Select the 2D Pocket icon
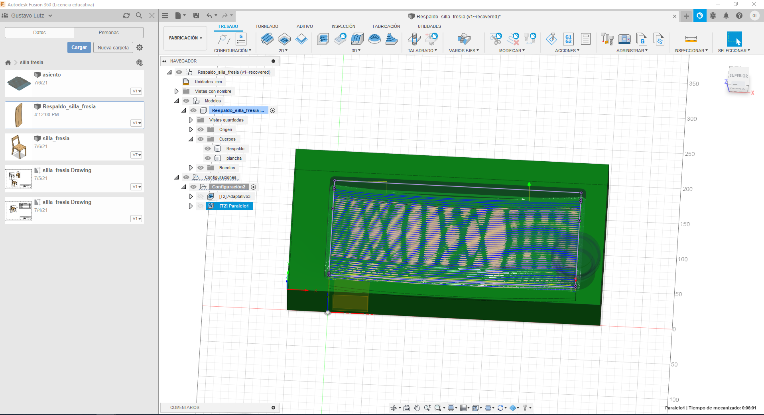The width and height of the screenshot is (764, 415). click(x=284, y=39)
